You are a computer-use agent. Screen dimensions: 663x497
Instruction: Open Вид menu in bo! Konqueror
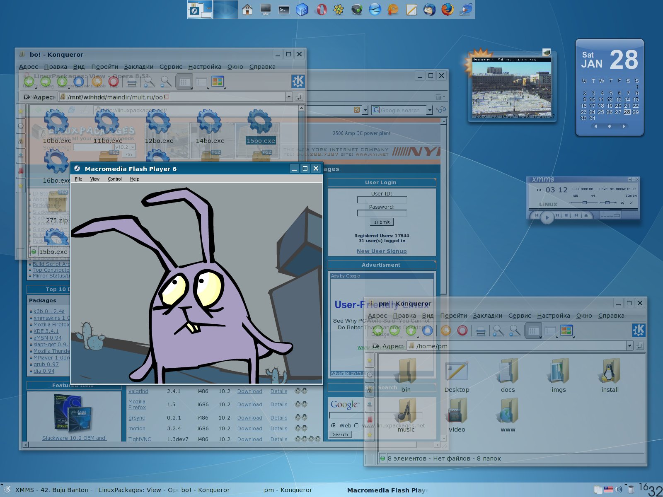(79, 67)
